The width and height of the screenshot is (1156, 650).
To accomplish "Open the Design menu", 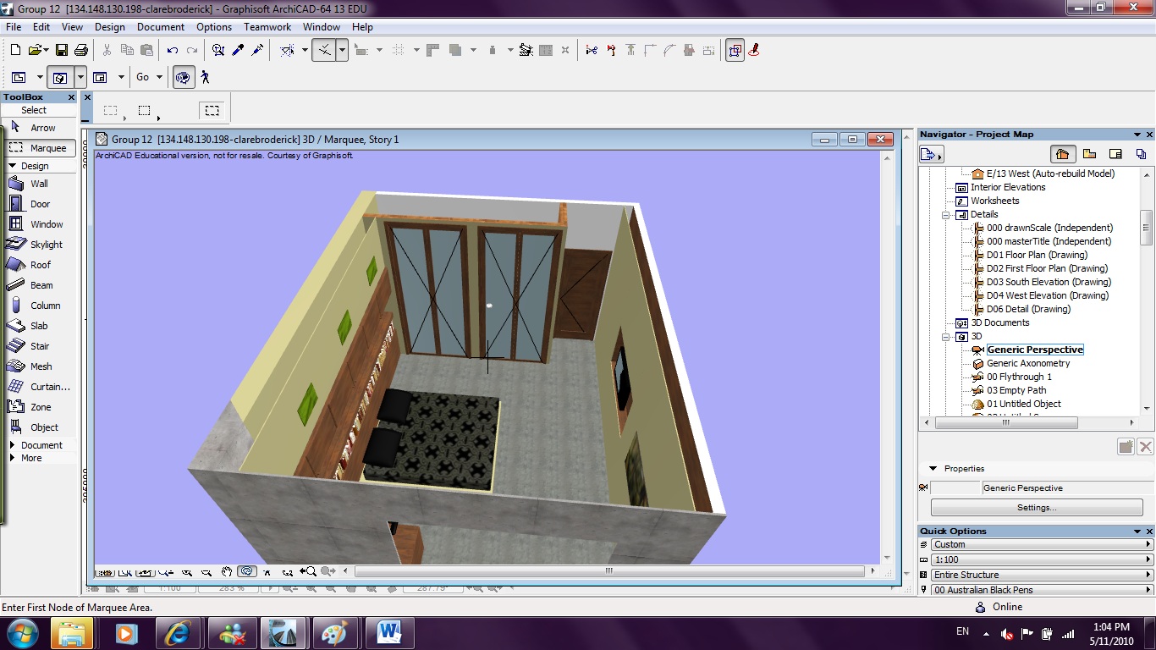I will (109, 26).
